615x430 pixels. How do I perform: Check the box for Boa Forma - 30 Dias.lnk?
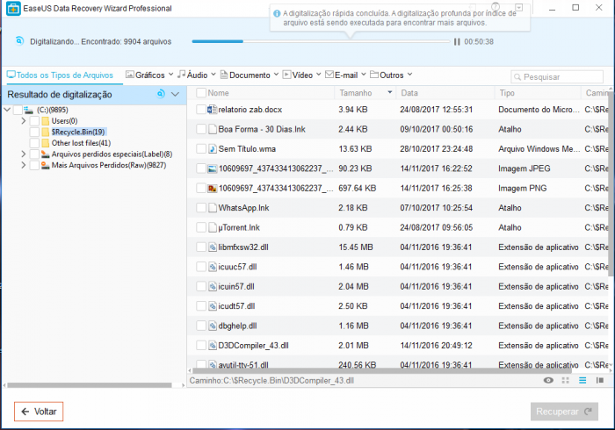click(x=201, y=129)
